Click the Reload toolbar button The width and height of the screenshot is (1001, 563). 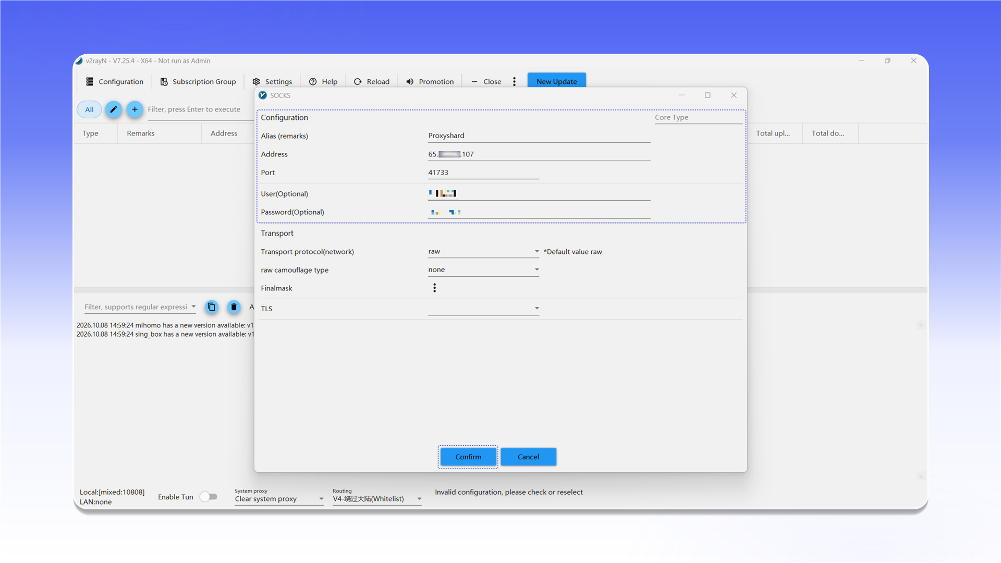click(x=372, y=81)
